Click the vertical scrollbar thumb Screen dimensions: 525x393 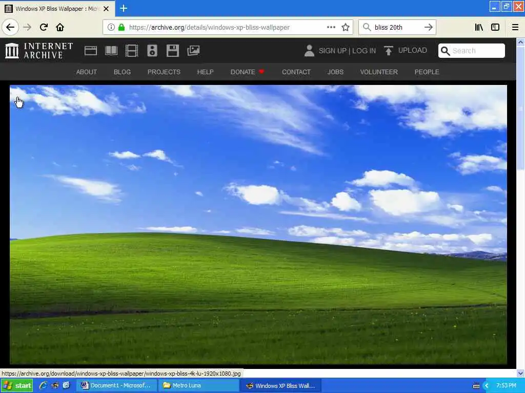click(520, 108)
